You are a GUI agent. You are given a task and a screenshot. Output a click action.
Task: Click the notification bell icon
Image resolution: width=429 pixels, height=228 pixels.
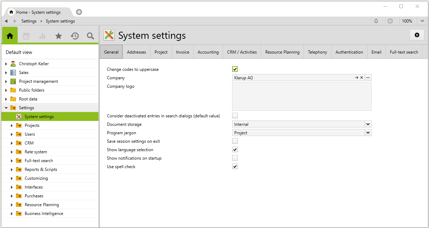(x=376, y=21)
